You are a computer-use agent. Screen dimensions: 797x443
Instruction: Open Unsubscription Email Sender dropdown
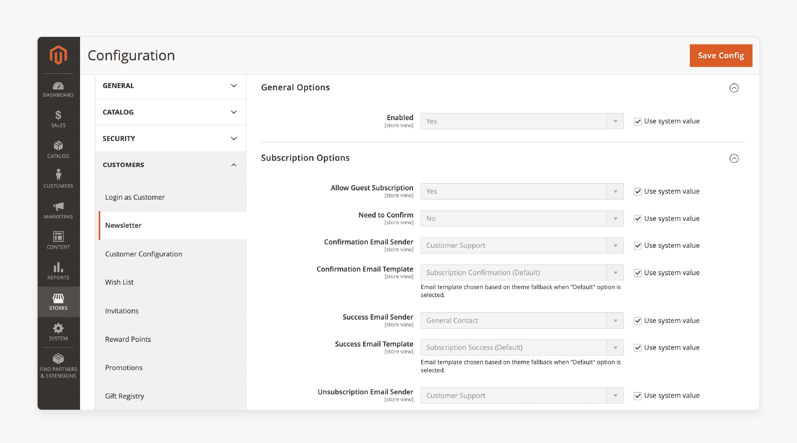522,395
